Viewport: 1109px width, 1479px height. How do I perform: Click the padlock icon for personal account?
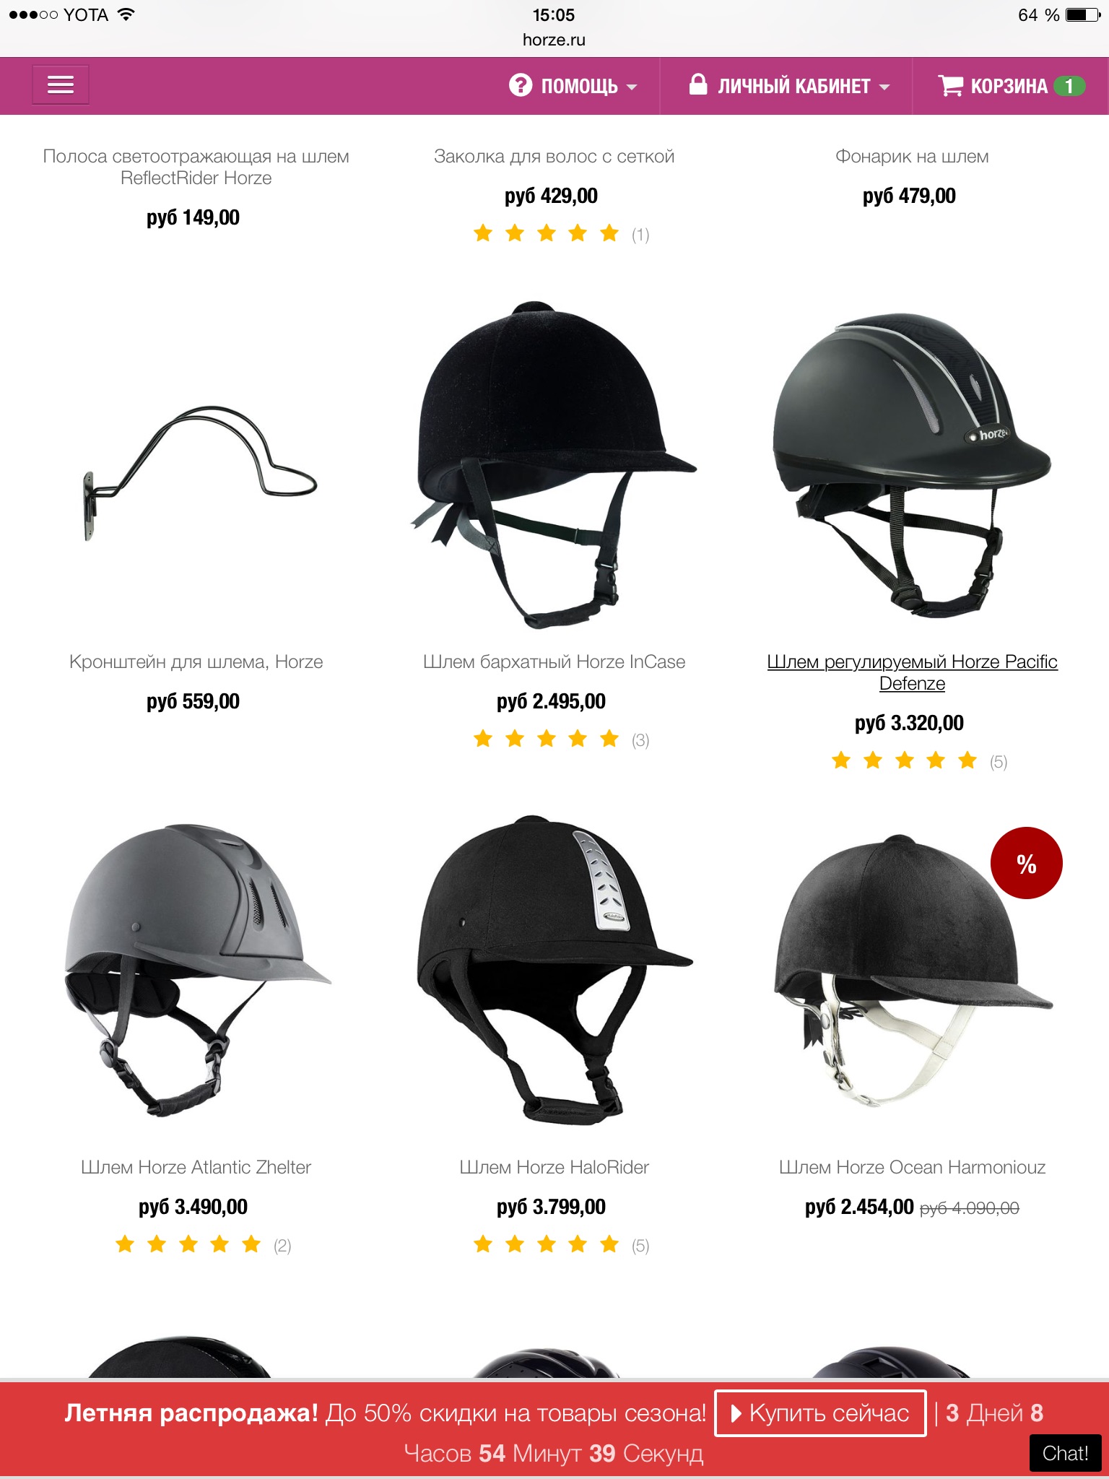click(x=698, y=84)
